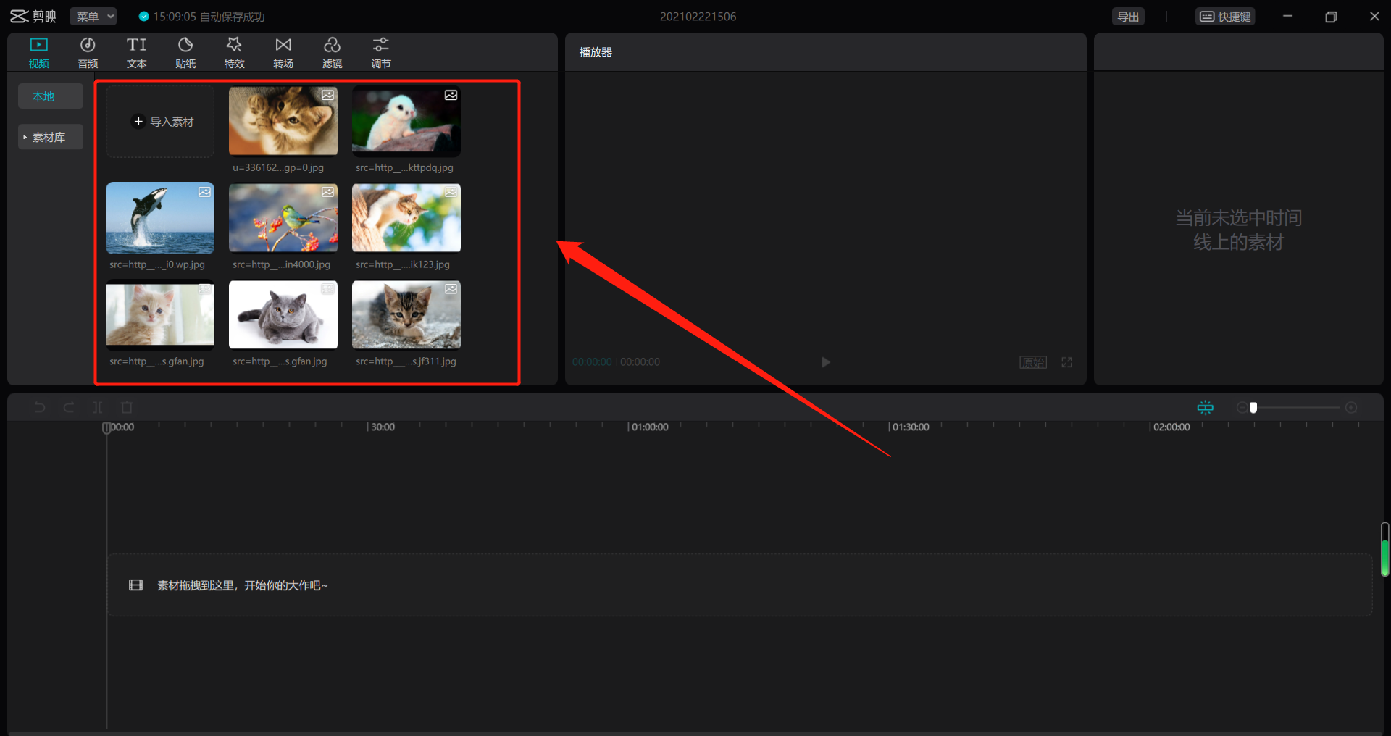Click the playhead at 00:00
1391x736 pixels.
point(106,427)
